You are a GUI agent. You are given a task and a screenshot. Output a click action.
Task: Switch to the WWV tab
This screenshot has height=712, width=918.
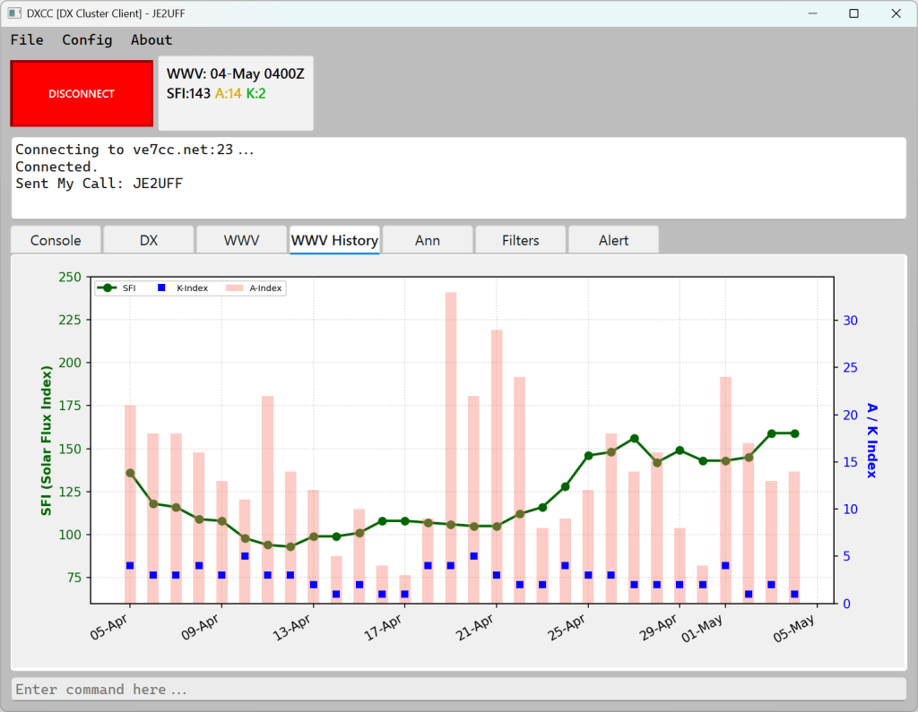241,240
